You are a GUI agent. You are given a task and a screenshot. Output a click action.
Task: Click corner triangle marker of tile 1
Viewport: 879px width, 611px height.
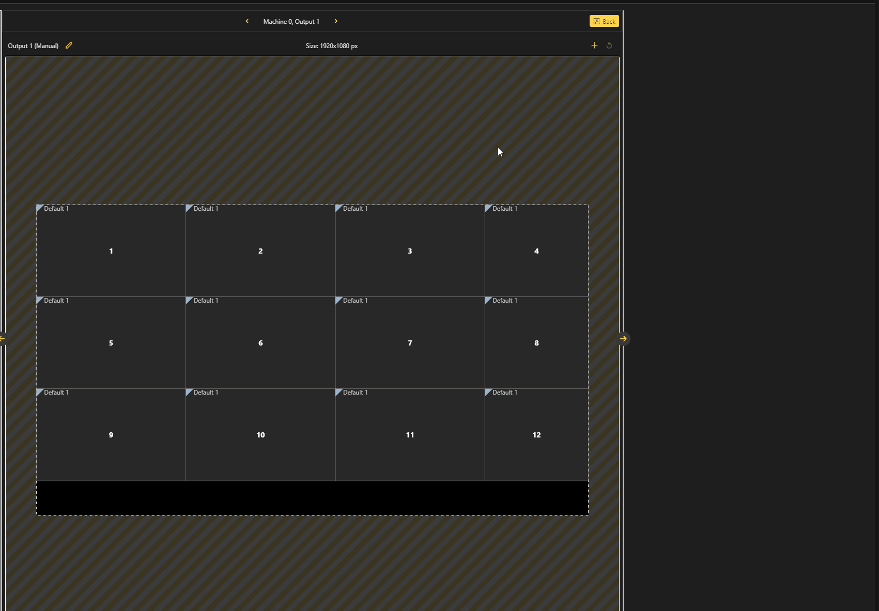pos(39,208)
